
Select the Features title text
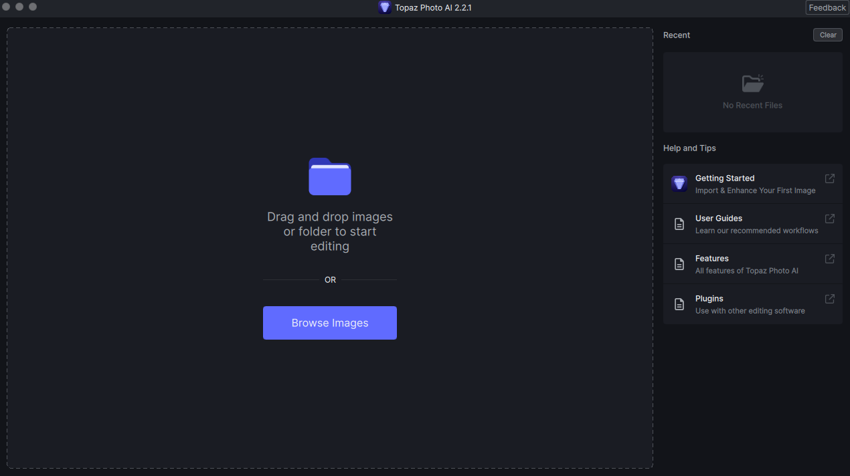click(711, 259)
